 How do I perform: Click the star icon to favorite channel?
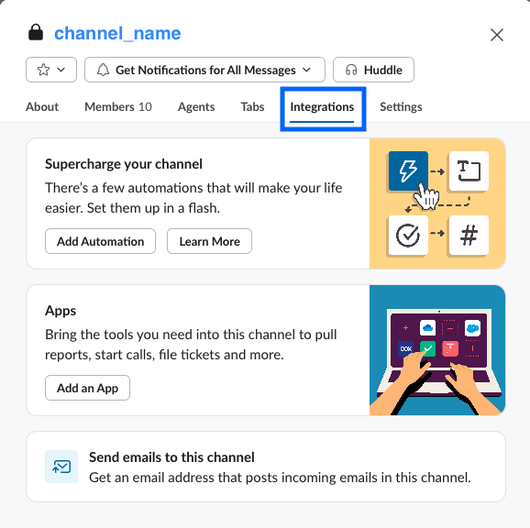[x=44, y=70]
